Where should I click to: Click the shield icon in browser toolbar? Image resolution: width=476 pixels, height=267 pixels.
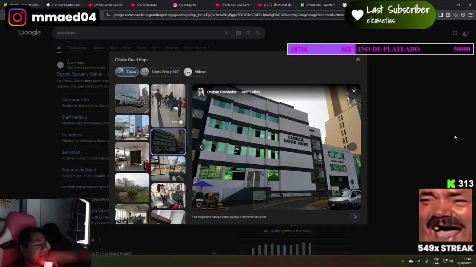click(x=463, y=15)
